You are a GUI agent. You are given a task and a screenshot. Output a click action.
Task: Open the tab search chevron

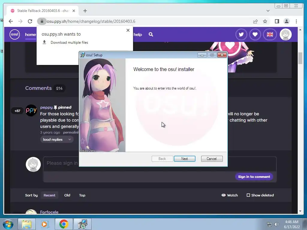pos(268,11)
